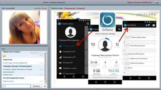161x90 pixels.
Task: Click the avatar with progress ring on middle phone
Action: click(x=105, y=45)
